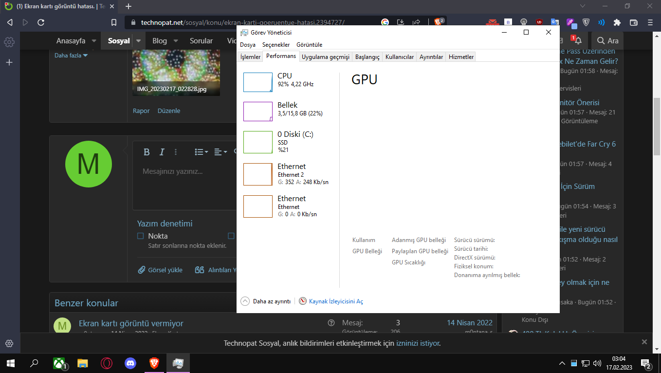Click the Brave Shields lion icon
The image size is (661, 373).
pyautogui.click(x=439, y=22)
